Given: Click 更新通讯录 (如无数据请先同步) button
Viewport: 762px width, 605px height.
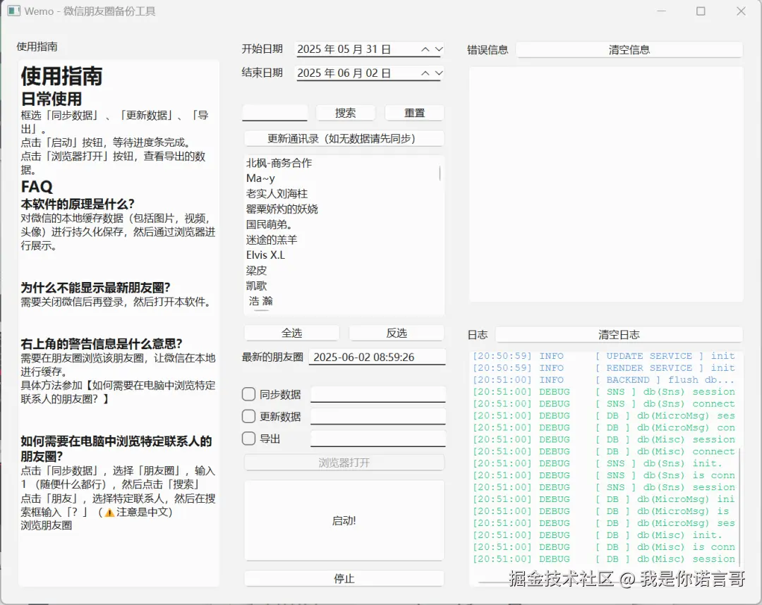Looking at the screenshot, I should (344, 138).
